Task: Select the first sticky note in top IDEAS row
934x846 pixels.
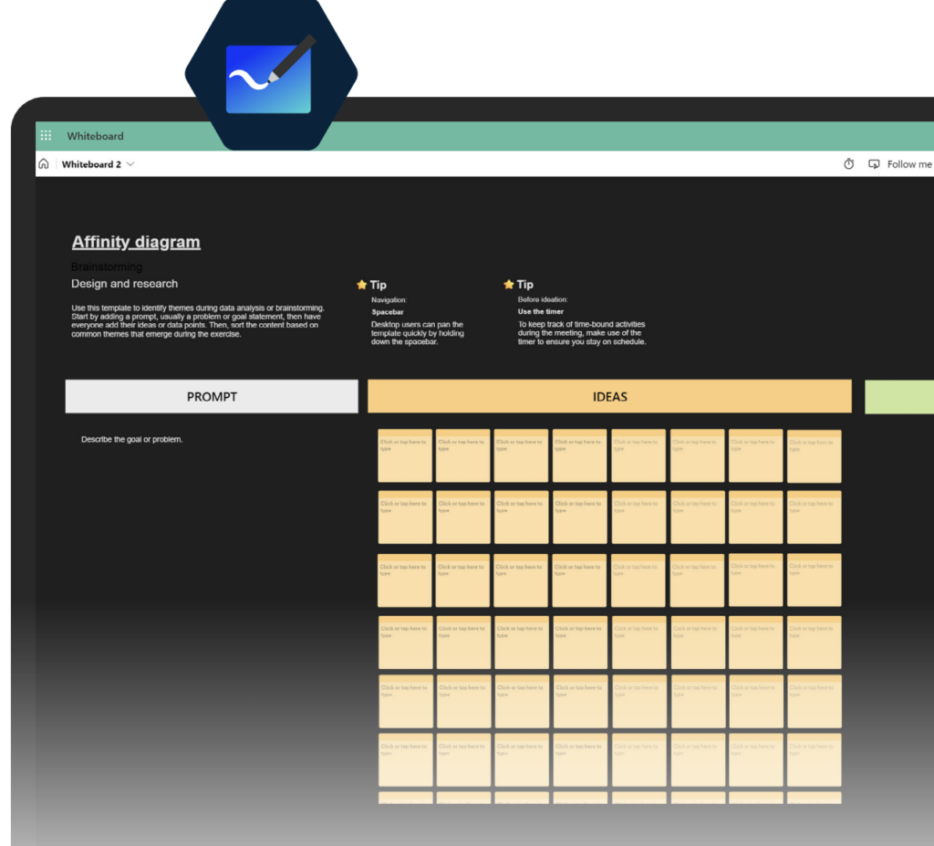Action: tap(405, 455)
